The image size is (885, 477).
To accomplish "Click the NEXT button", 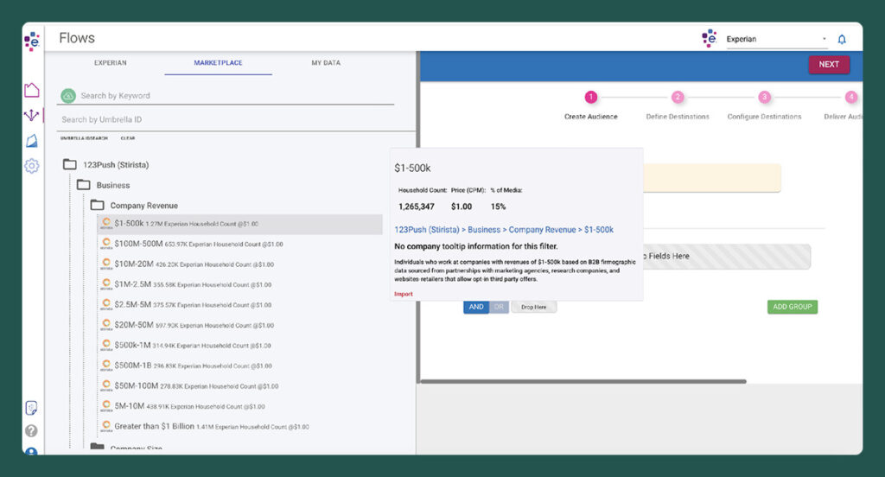I will click(828, 65).
